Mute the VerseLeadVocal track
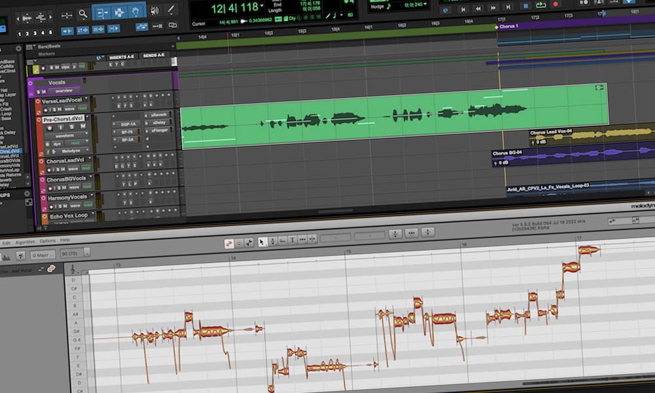Viewport: 655px width, 393px height. coord(60,109)
